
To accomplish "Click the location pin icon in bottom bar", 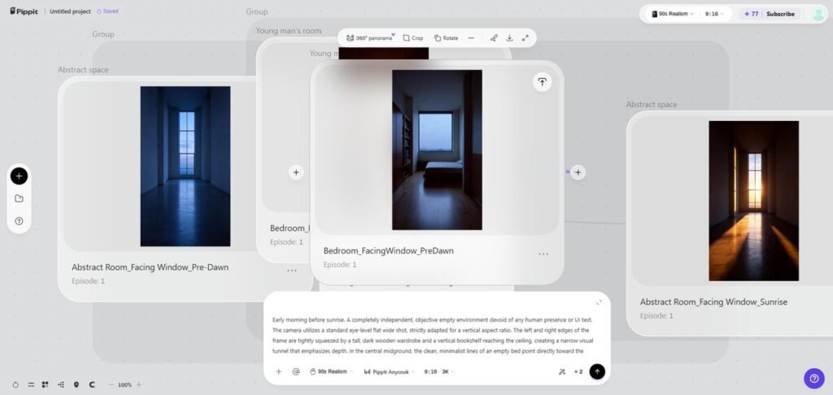I will pos(76,384).
